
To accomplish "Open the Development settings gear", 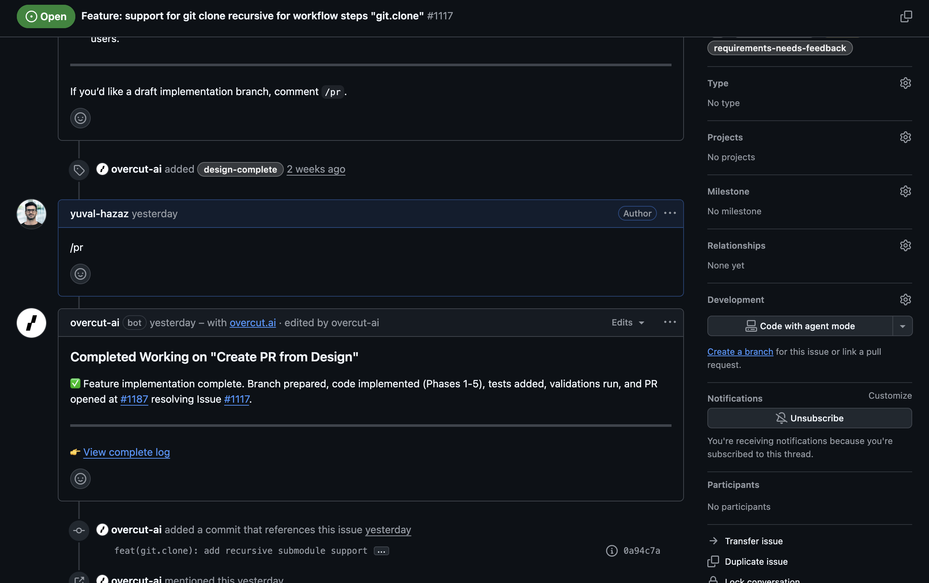I will tap(905, 300).
